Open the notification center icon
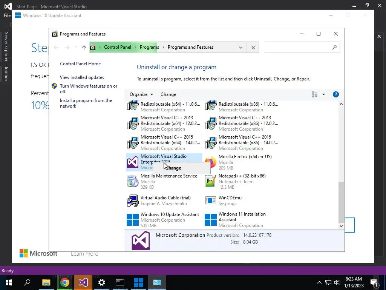This screenshot has width=386, height=290. 374,282
